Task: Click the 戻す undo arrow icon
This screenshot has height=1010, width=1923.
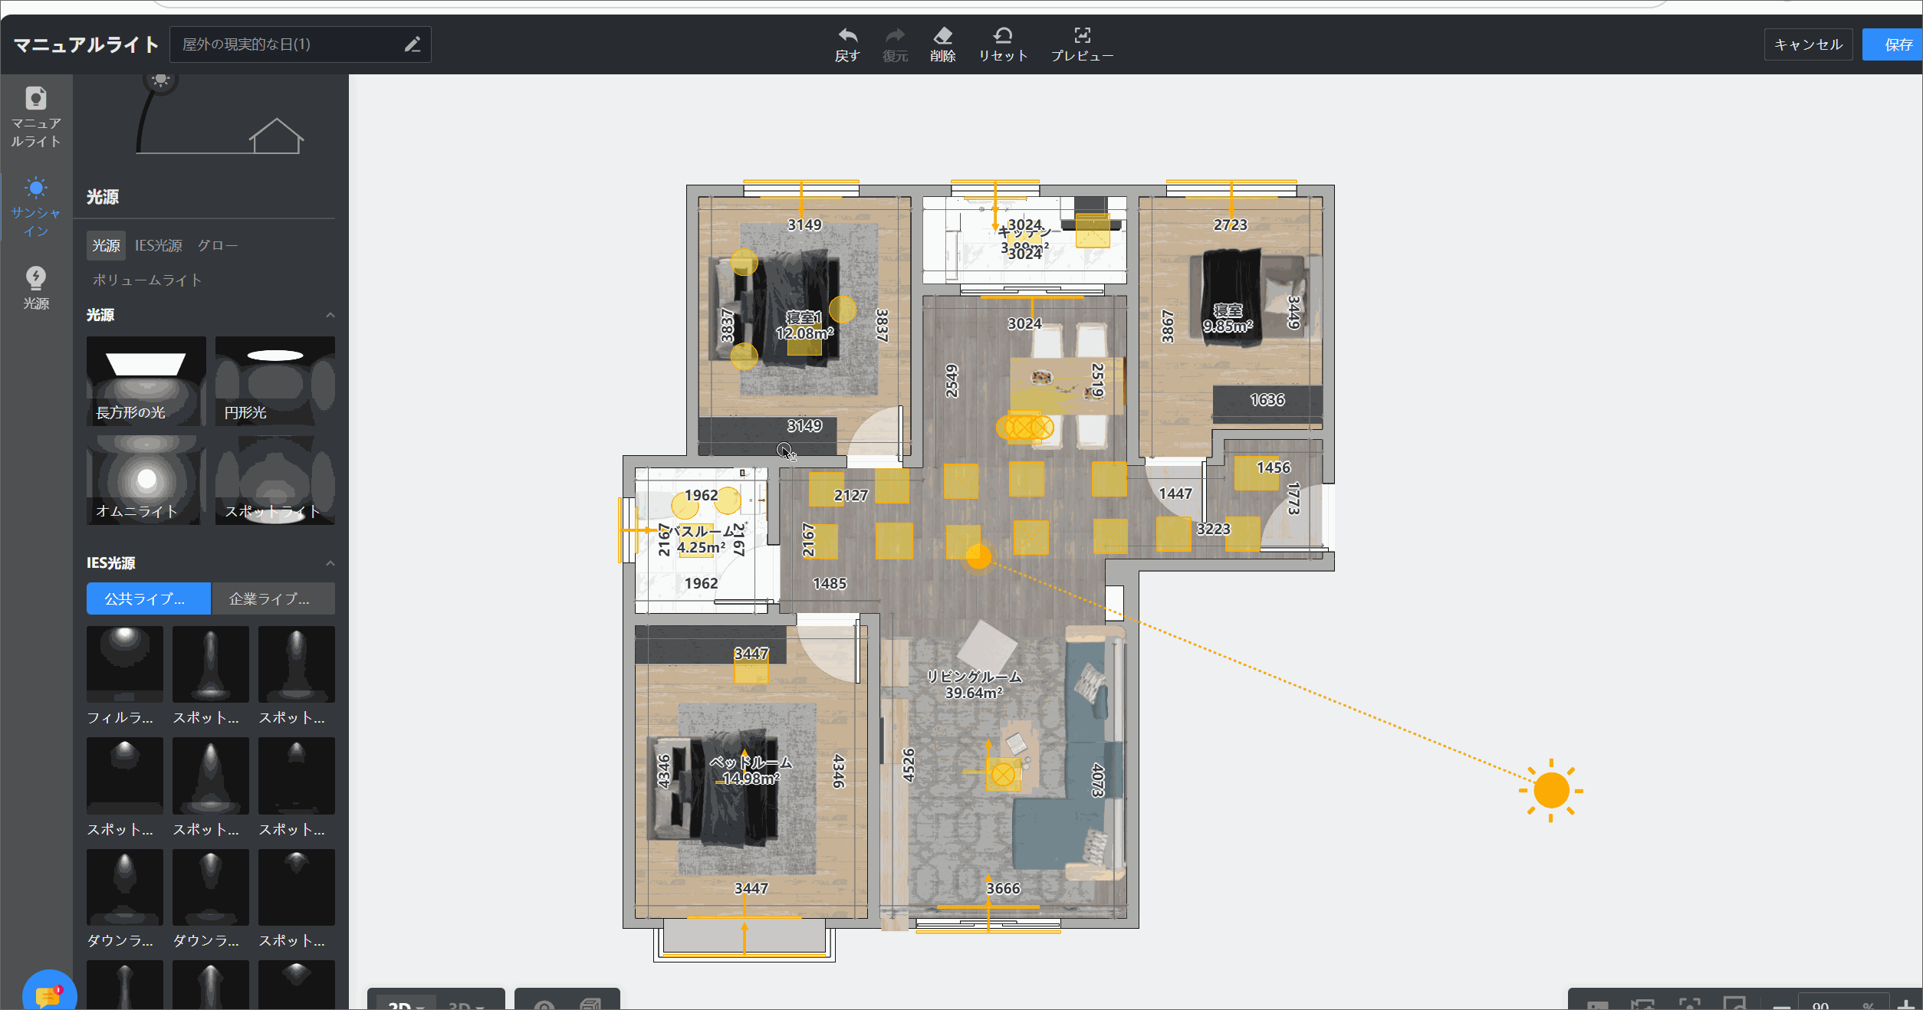Action: click(847, 35)
